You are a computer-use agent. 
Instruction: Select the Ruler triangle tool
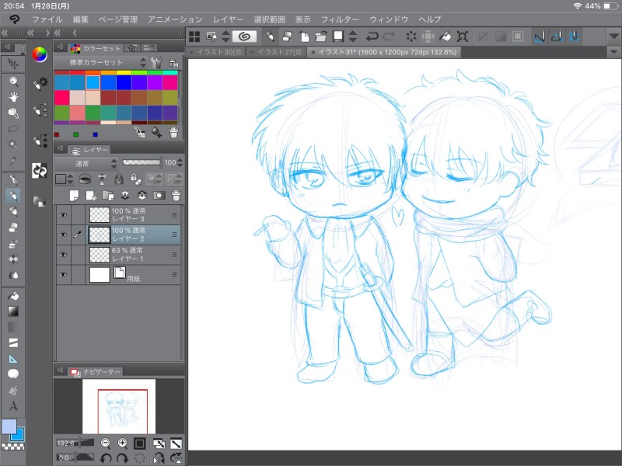13,359
